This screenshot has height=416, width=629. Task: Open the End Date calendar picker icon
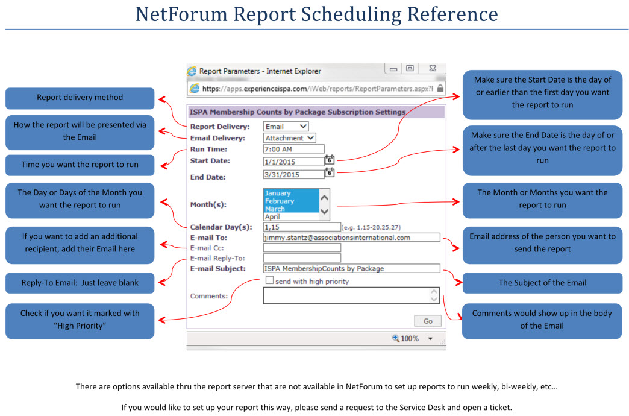pos(330,172)
